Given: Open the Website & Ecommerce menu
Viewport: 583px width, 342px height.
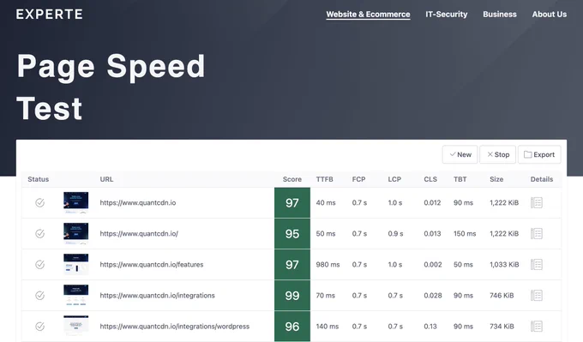Looking at the screenshot, I should coord(368,14).
